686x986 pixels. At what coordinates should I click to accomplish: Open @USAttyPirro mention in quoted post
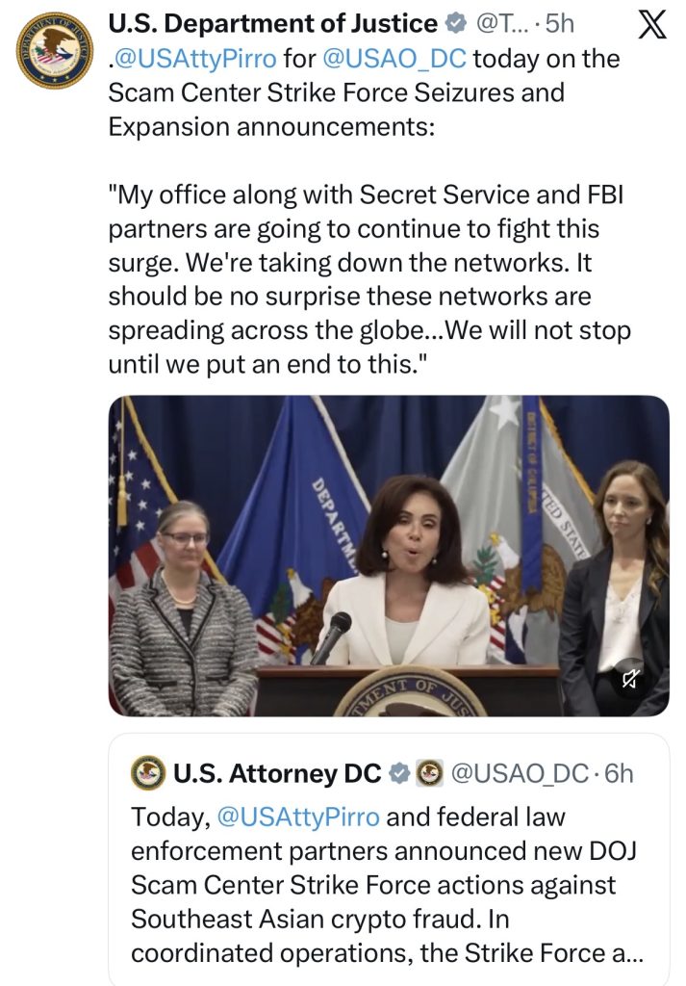pos(298,817)
